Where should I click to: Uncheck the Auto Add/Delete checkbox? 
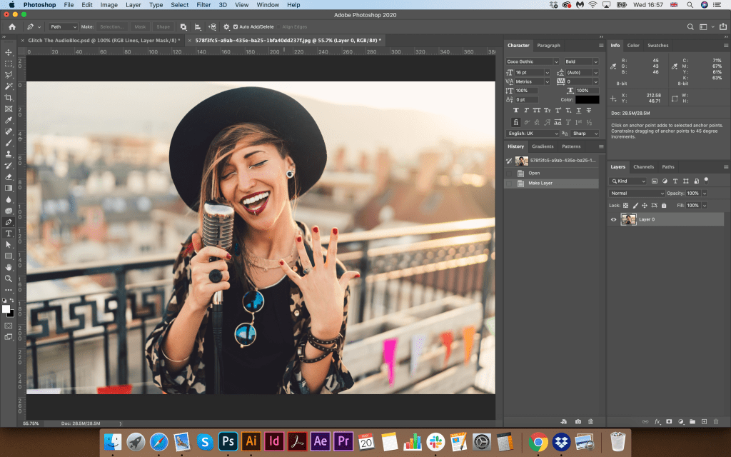(236, 26)
